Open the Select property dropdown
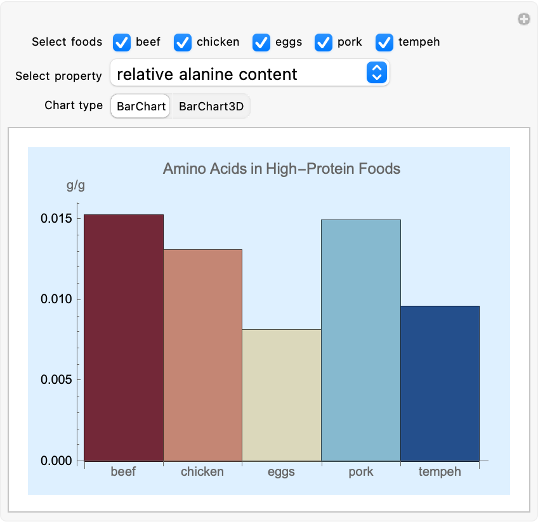This screenshot has height=524, width=538. (241, 74)
